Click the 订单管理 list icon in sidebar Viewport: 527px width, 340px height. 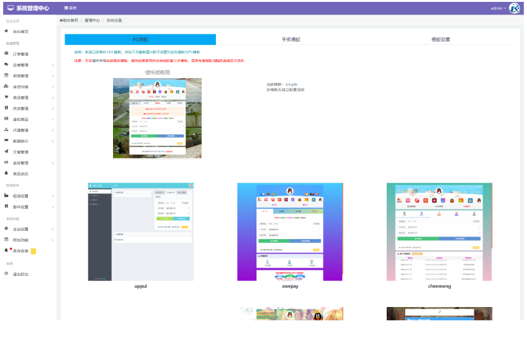point(6,54)
